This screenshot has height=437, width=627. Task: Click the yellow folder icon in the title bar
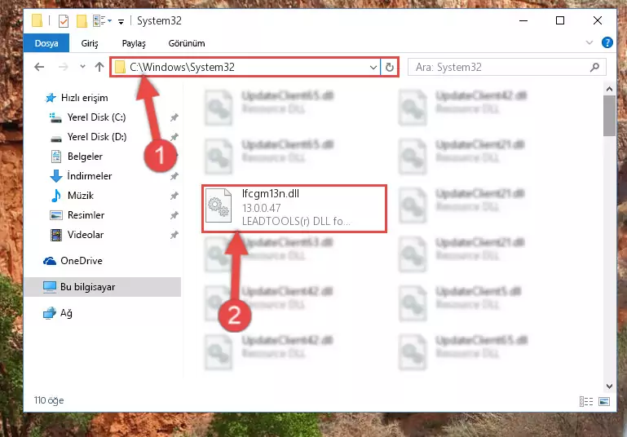37,20
